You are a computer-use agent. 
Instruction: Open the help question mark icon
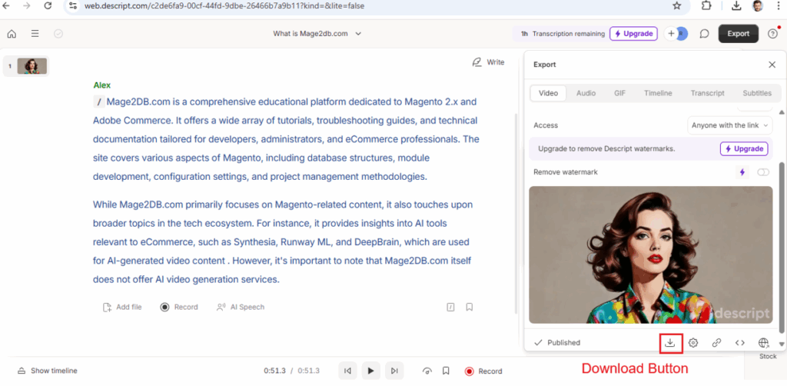coord(773,34)
